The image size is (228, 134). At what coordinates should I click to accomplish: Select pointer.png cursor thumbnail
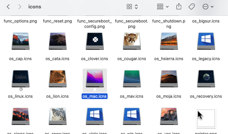click(x=206, y=118)
